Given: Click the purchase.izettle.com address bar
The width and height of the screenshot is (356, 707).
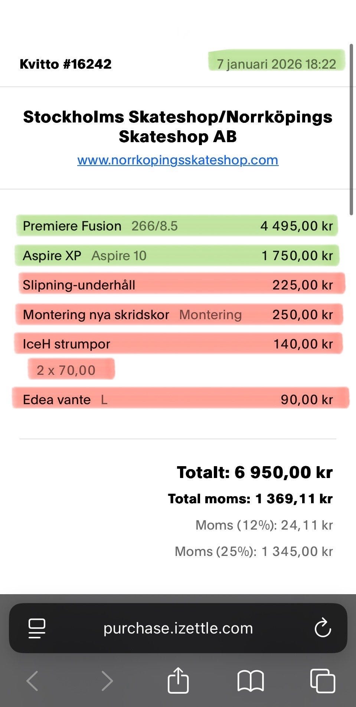Looking at the screenshot, I should click(178, 628).
